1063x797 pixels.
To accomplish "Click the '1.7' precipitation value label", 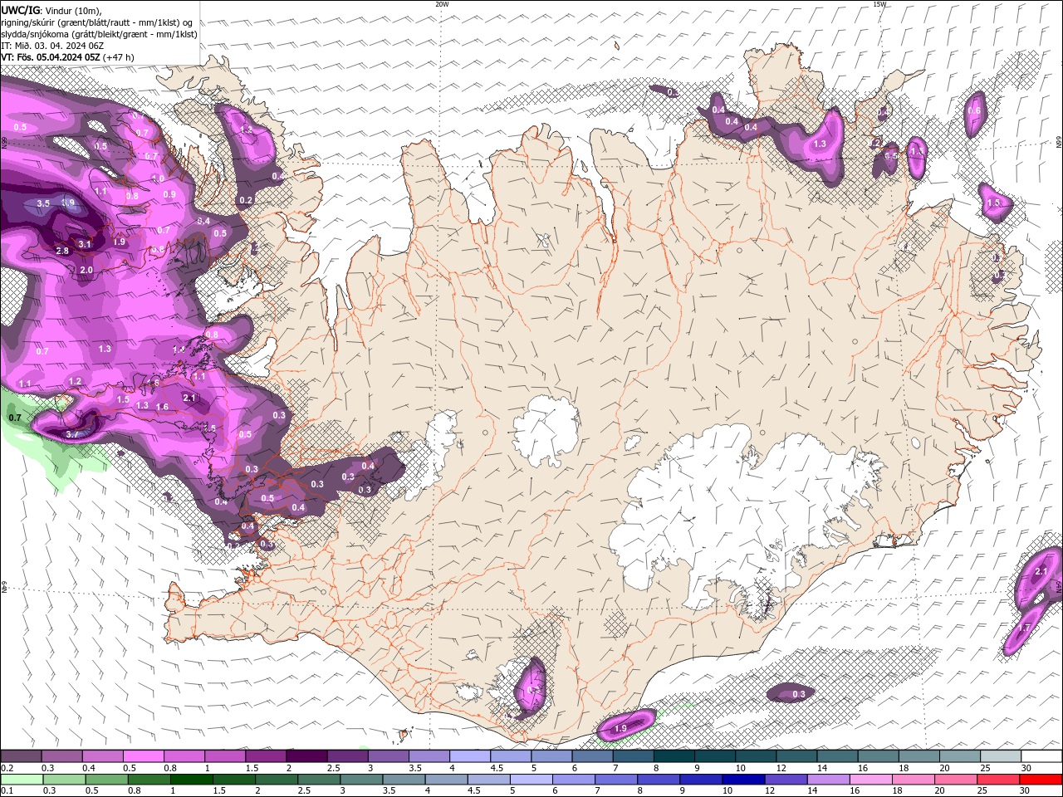I will tap(1025, 628).
